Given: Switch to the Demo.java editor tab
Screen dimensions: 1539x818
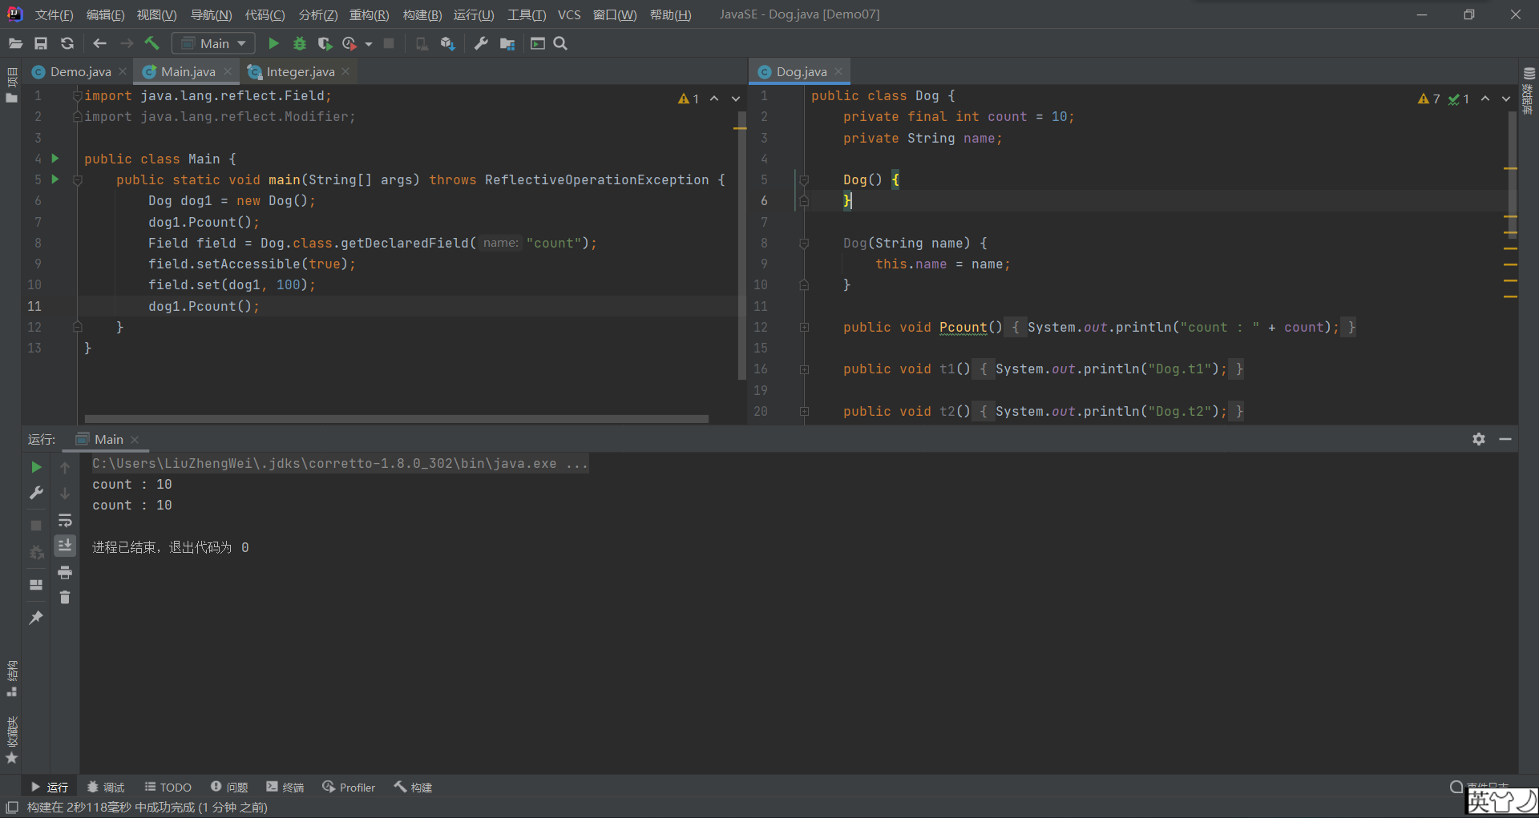Looking at the screenshot, I should coord(80,71).
